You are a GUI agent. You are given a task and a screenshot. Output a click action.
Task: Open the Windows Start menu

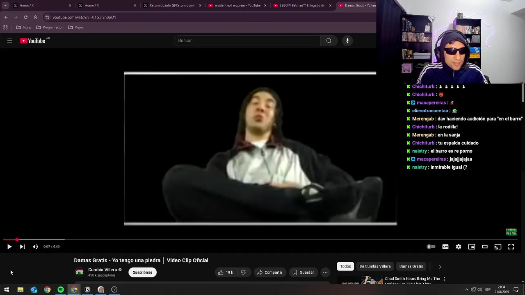[7, 290]
